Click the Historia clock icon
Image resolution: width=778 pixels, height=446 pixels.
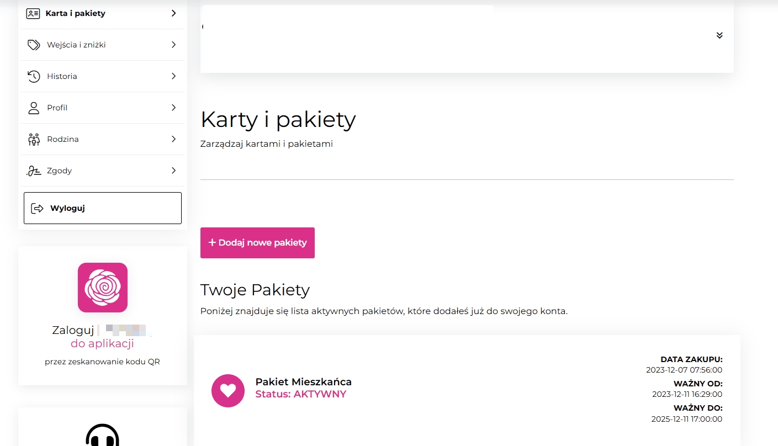click(34, 76)
